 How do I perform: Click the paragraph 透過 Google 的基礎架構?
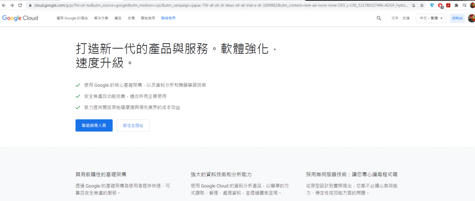pyautogui.click(x=122, y=189)
